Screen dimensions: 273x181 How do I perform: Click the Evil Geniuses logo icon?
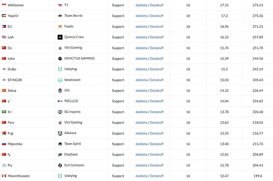(60, 165)
